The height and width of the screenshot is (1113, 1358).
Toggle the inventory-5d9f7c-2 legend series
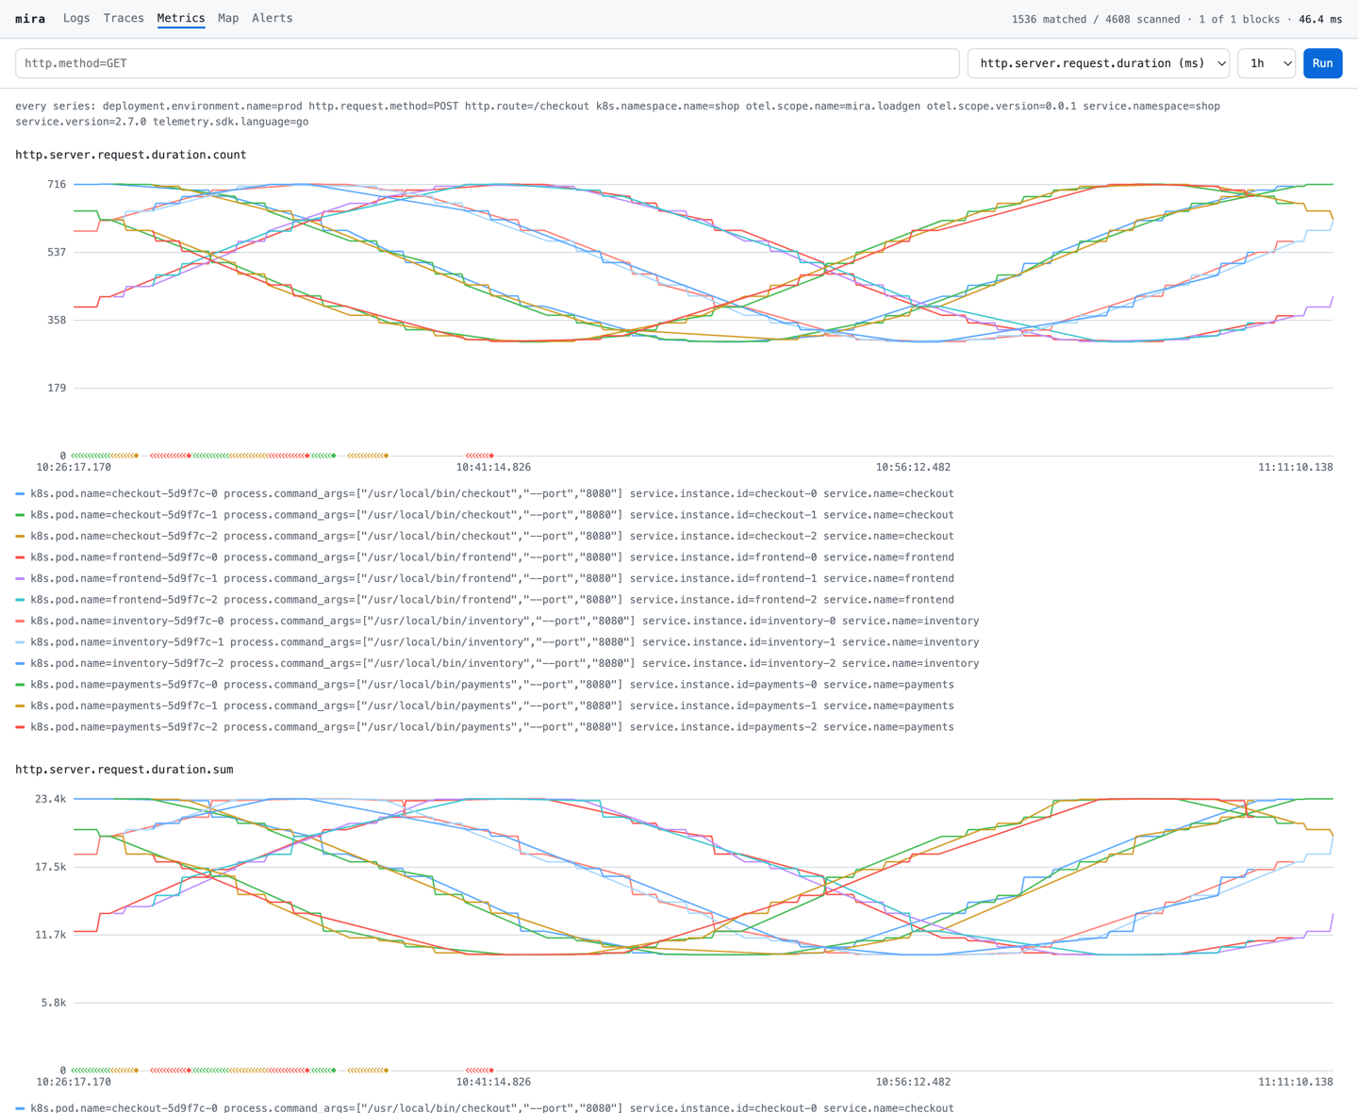tap(497, 663)
